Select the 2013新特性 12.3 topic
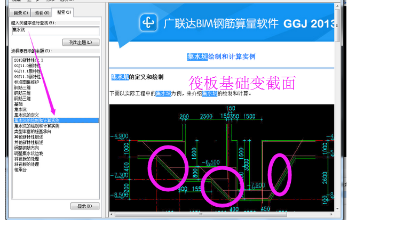 tap(29, 60)
